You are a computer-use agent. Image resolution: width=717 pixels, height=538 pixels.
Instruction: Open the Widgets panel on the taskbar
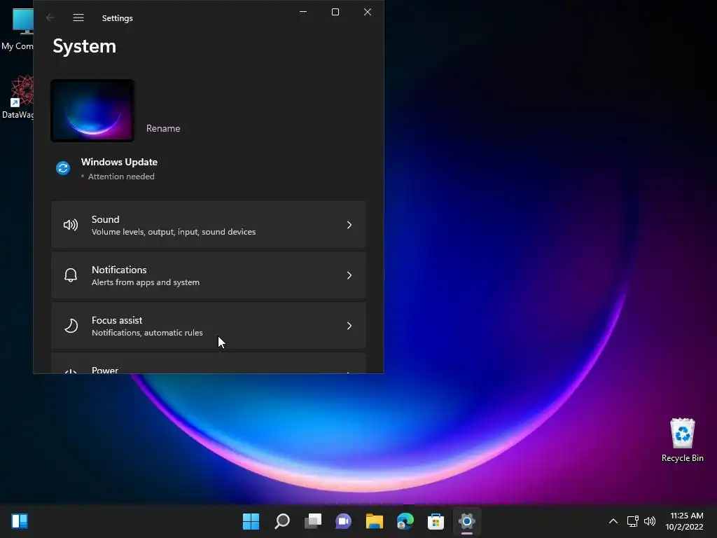click(x=20, y=521)
